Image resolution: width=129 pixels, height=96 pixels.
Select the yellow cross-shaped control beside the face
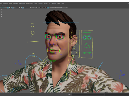pos(32,41)
